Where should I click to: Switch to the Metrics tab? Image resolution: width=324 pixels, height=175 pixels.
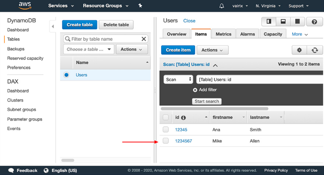pos(223,34)
